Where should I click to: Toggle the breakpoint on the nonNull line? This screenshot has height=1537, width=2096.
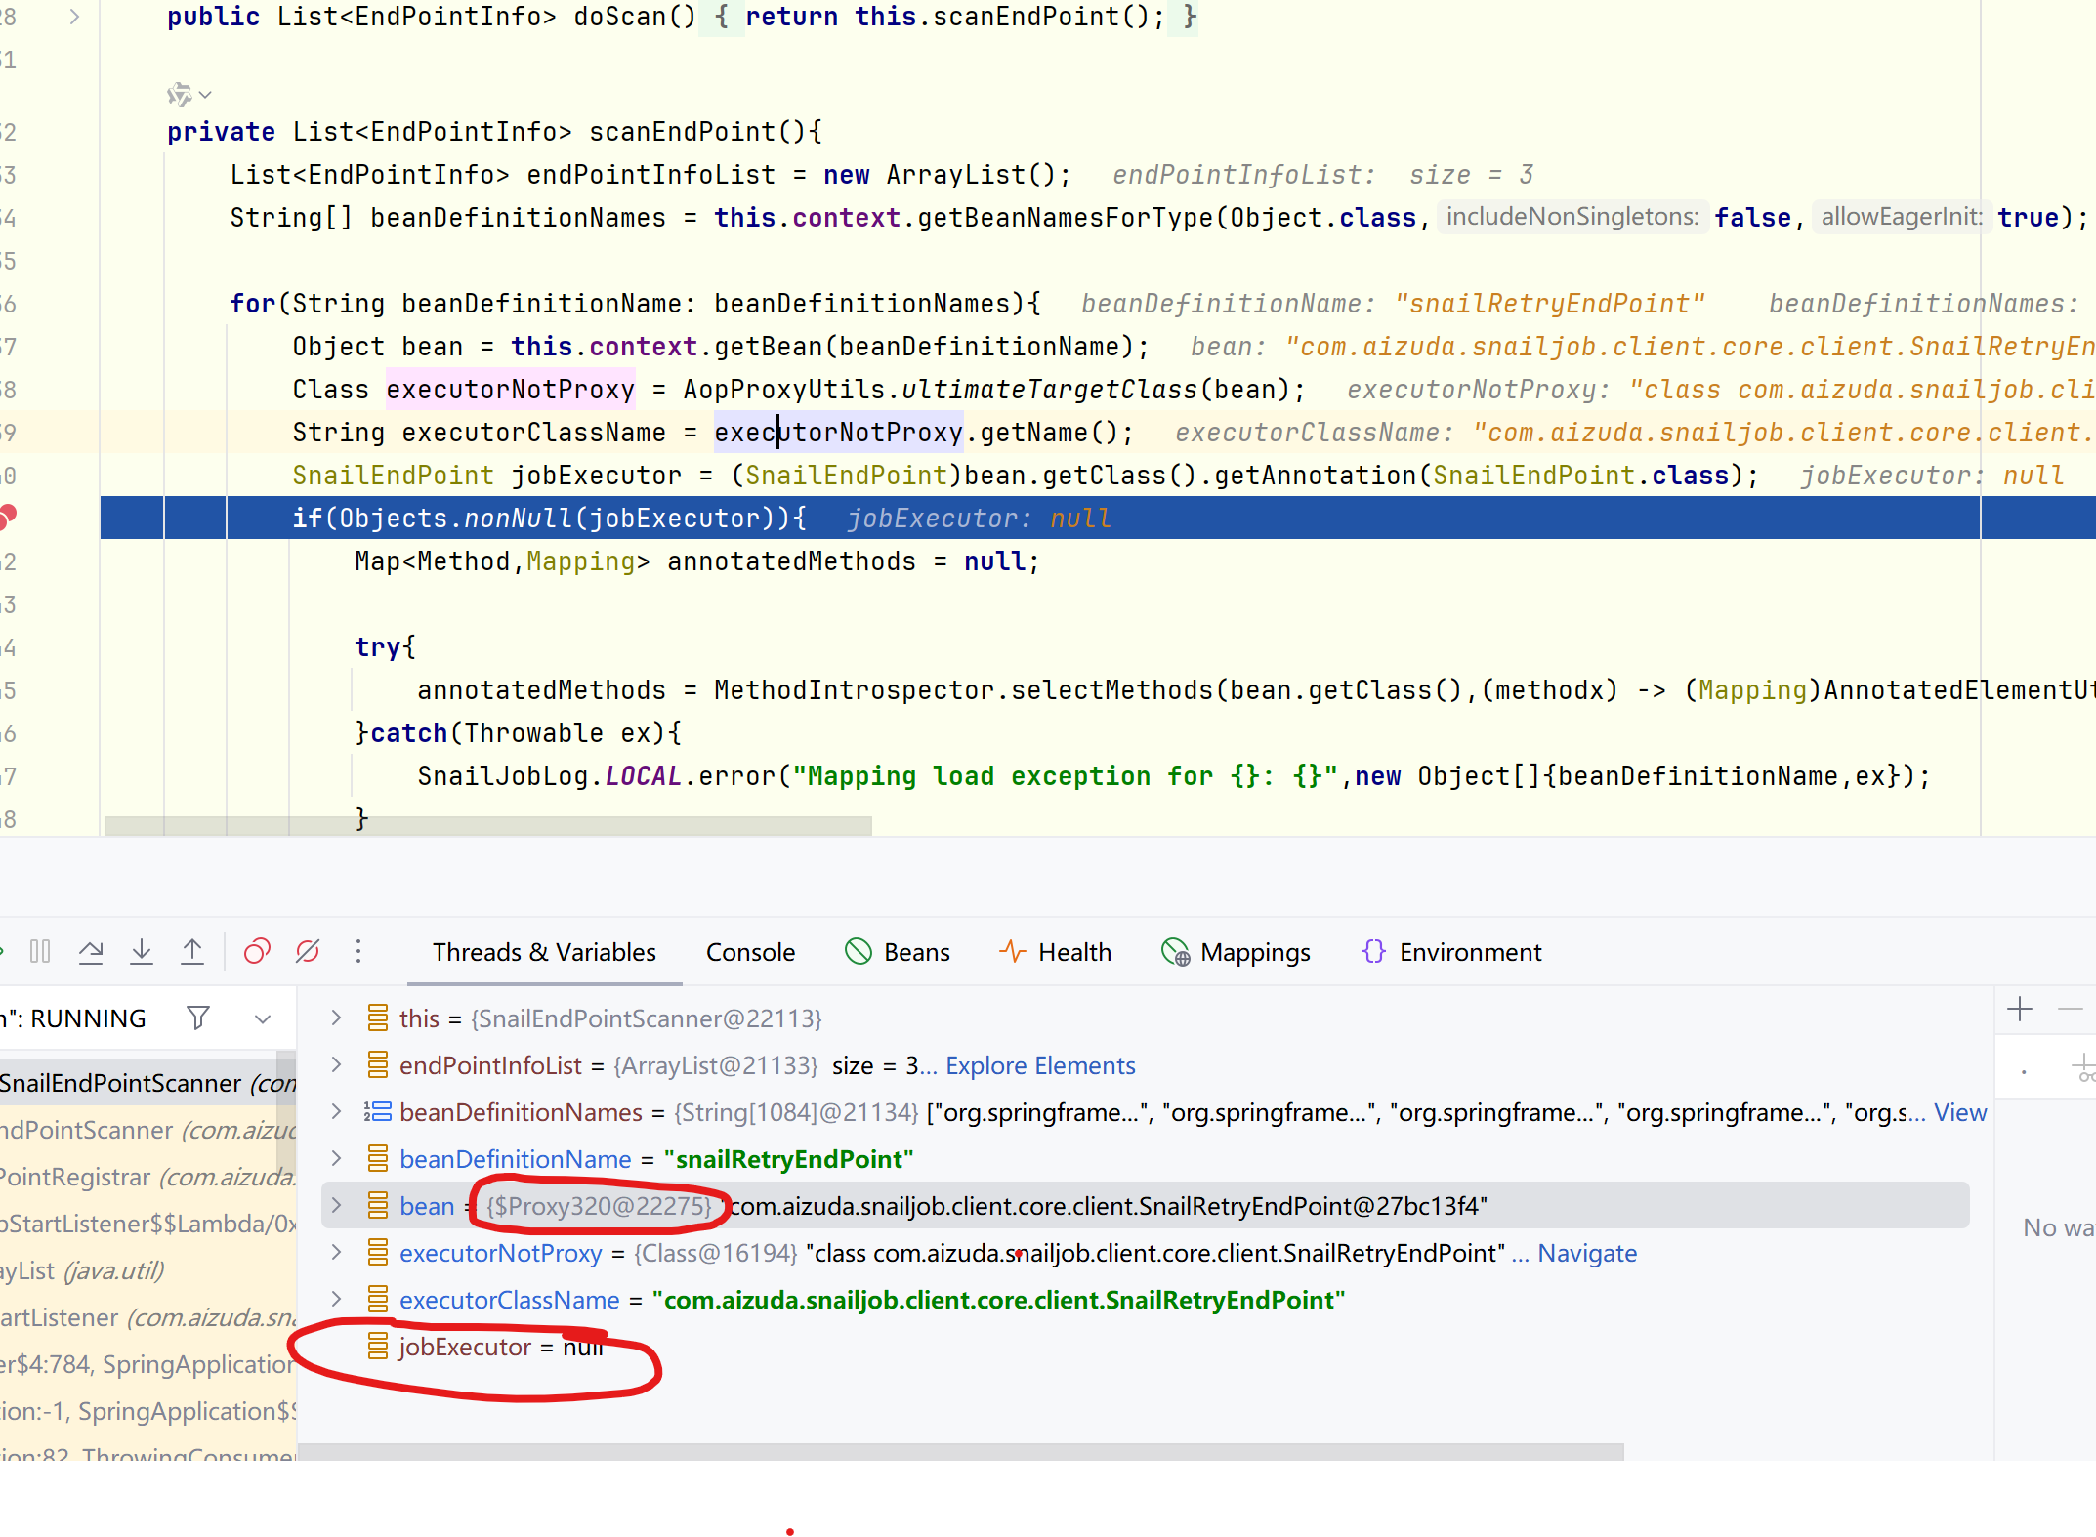click(8, 517)
